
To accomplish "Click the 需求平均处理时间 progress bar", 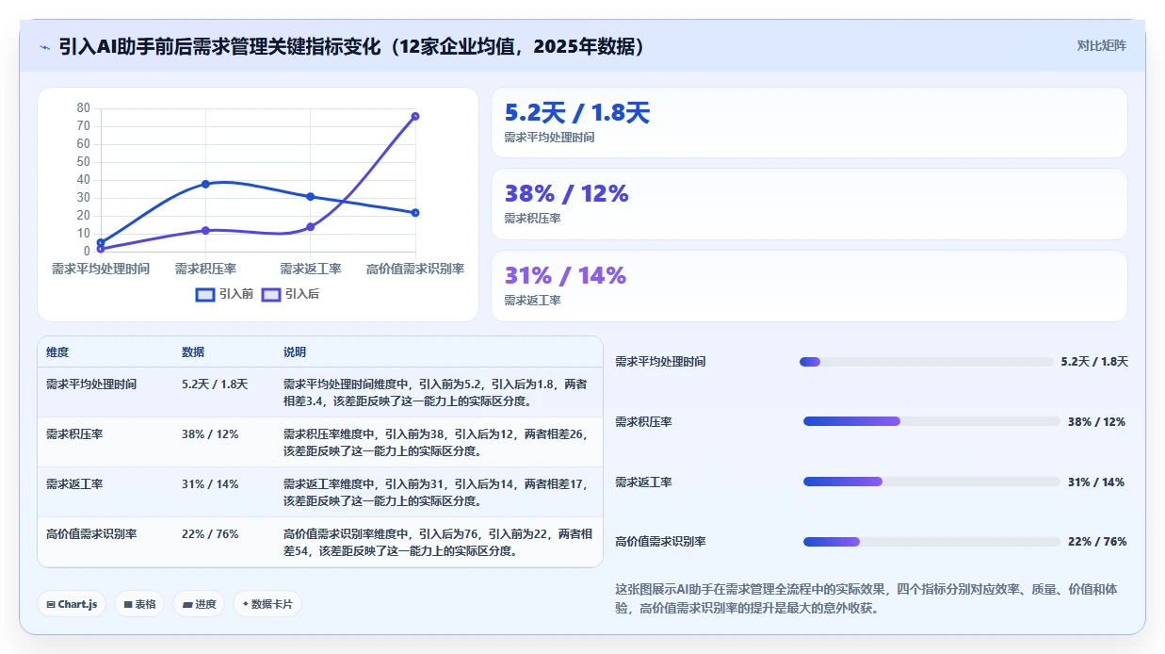I will click(926, 362).
